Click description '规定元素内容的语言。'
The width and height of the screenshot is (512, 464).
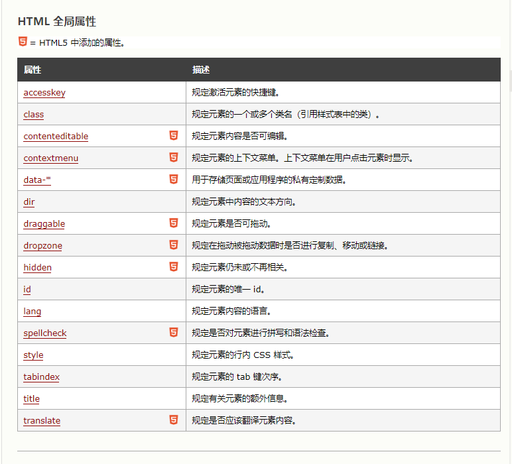pyautogui.click(x=231, y=312)
